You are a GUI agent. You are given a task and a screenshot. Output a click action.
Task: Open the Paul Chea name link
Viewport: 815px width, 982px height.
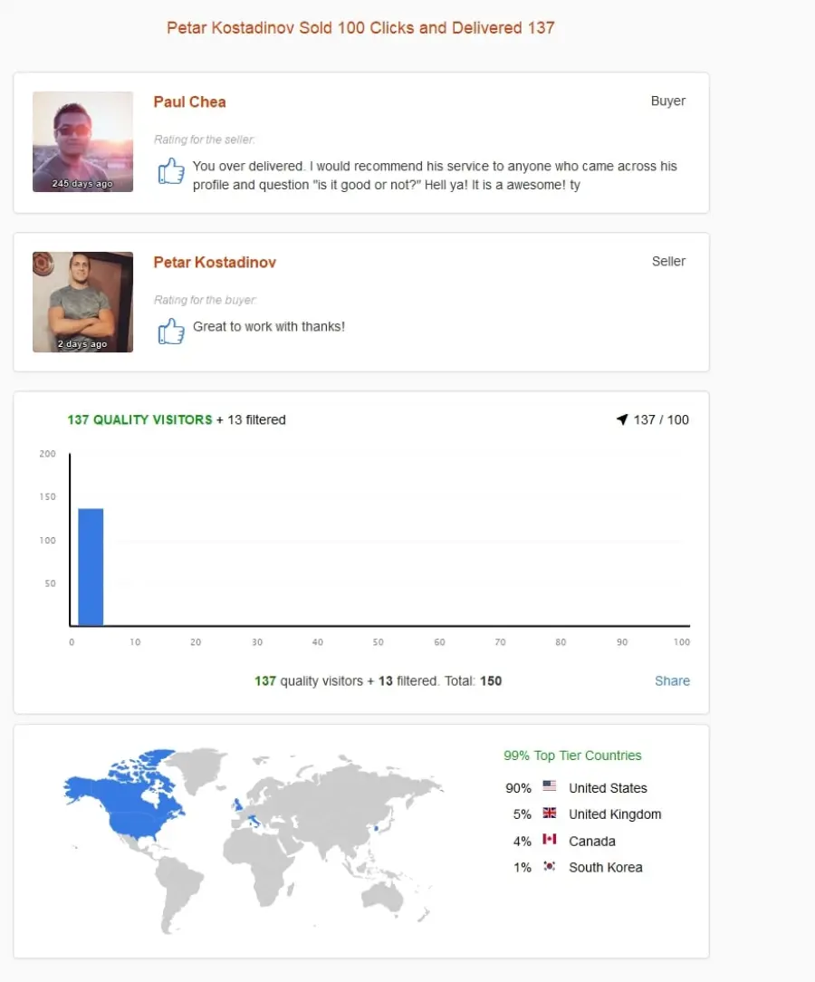[x=189, y=102]
